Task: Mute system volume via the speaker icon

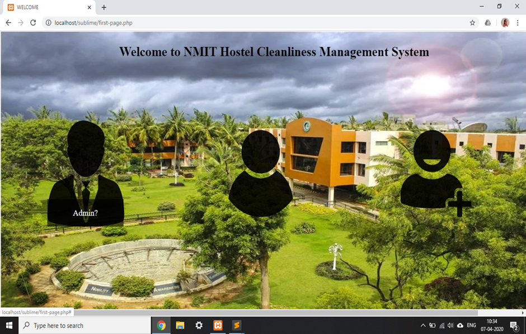Action: (x=451, y=325)
